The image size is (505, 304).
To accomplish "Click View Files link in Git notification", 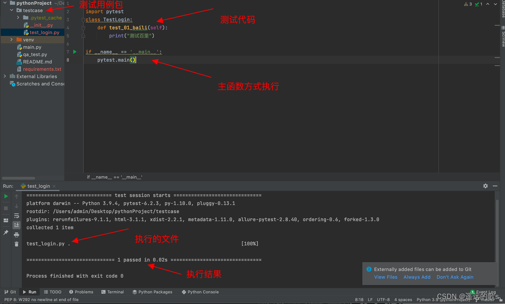I will point(386,277).
